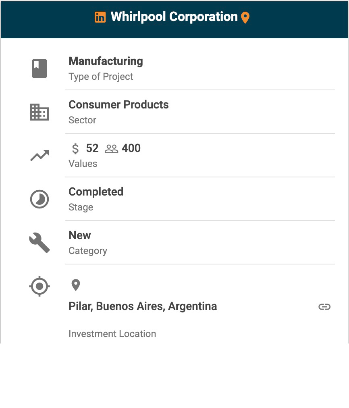
Task: Click the 52 investment value
Action: 92,148
